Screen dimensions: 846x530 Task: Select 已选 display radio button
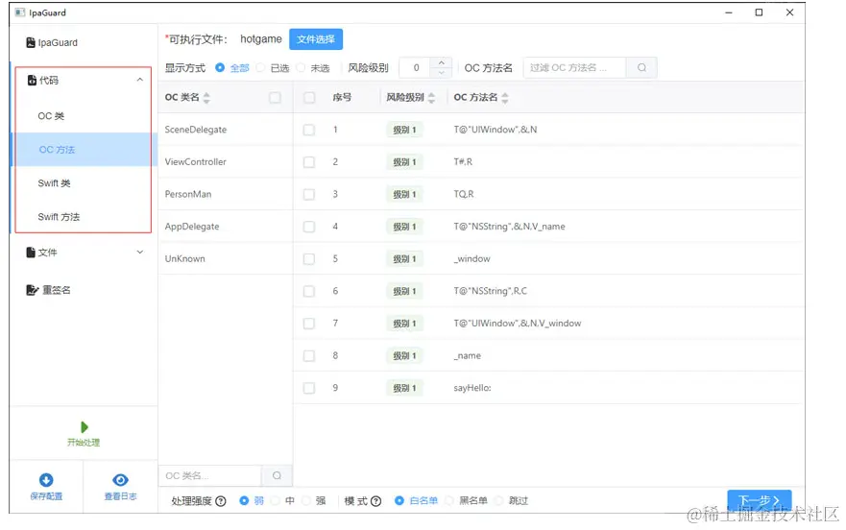pos(260,67)
